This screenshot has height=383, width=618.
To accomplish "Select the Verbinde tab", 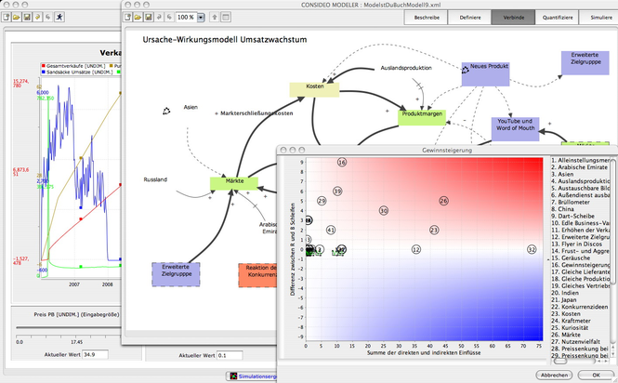I will tap(513, 18).
